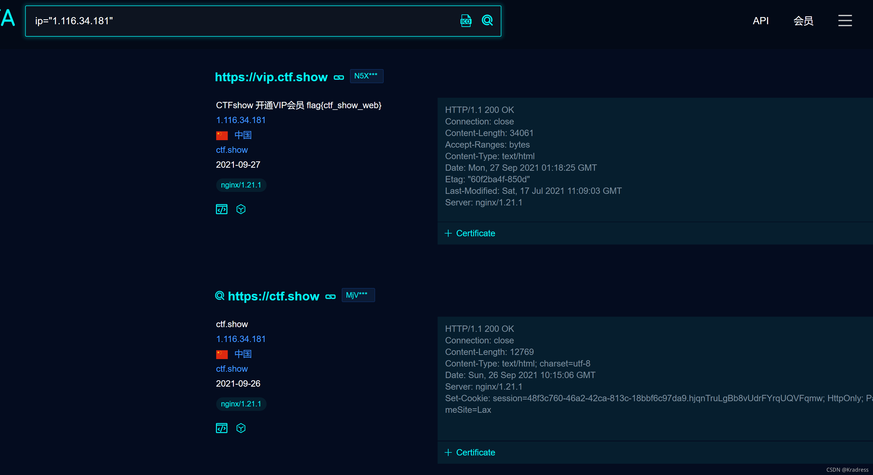
Task: Click date 2021-09-27 in first result
Action: pos(238,165)
